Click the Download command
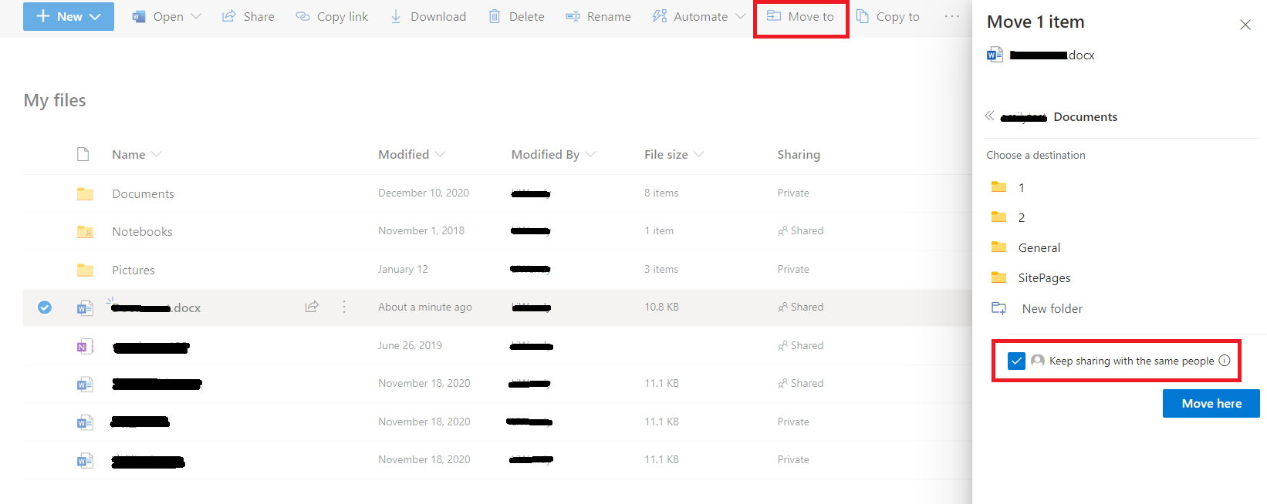The width and height of the screenshot is (1267, 504). click(428, 16)
